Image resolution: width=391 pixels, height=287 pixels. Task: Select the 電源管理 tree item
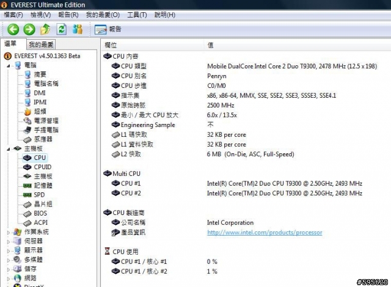click(46, 120)
